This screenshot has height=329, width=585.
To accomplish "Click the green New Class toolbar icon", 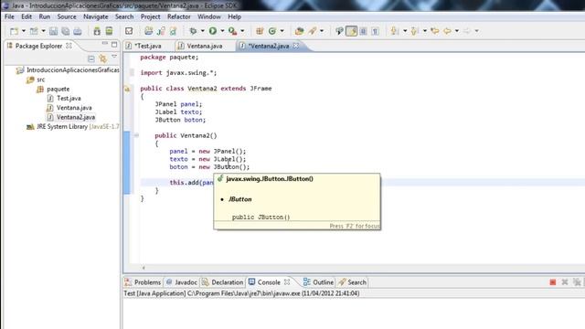I will coord(272,31).
